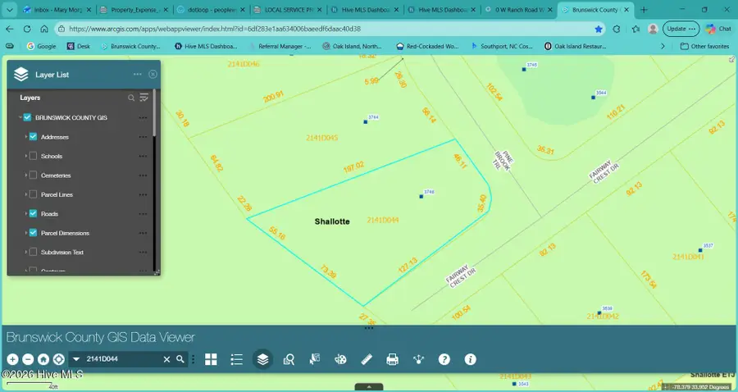The width and height of the screenshot is (738, 392).
Task: Enable the Schools layer checkbox
Action: pos(33,156)
